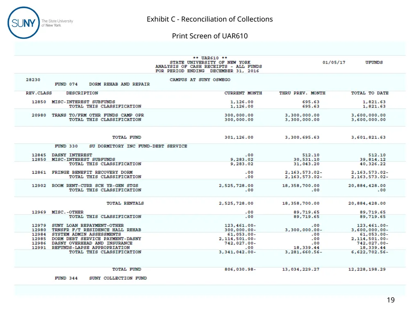Click 'SYSTEM ADMIN ASSESSMENTS' row
Image resolution: width=420 pixels, height=315 pixels.
(210, 234)
